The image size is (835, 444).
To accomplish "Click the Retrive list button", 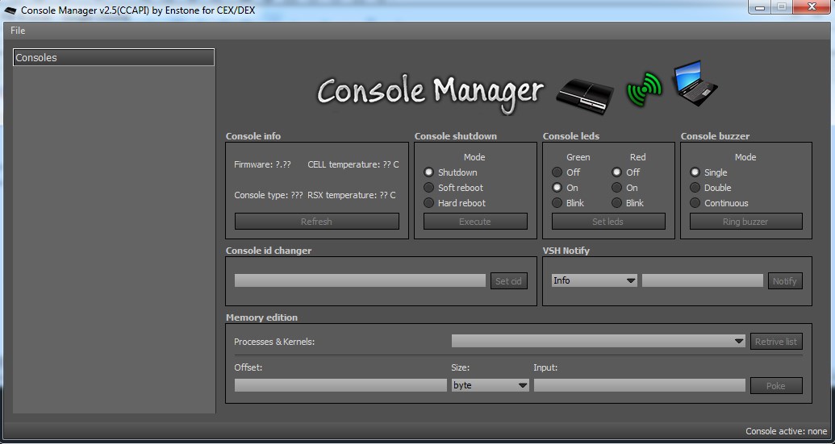I will point(776,342).
